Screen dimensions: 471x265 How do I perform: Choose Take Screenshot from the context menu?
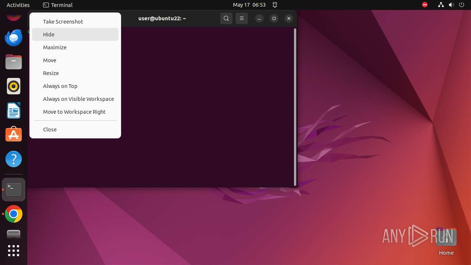coord(75,22)
